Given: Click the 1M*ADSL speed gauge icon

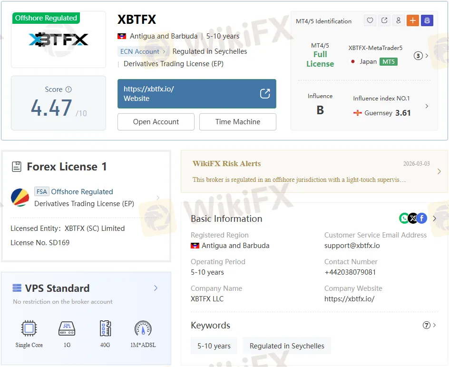Looking at the screenshot, I should 143,328.
